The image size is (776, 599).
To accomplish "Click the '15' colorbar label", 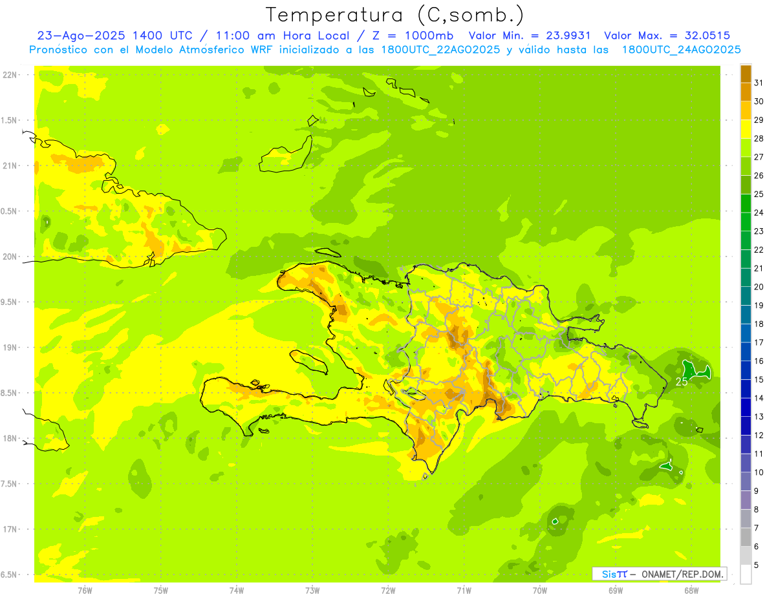I will tap(759, 379).
